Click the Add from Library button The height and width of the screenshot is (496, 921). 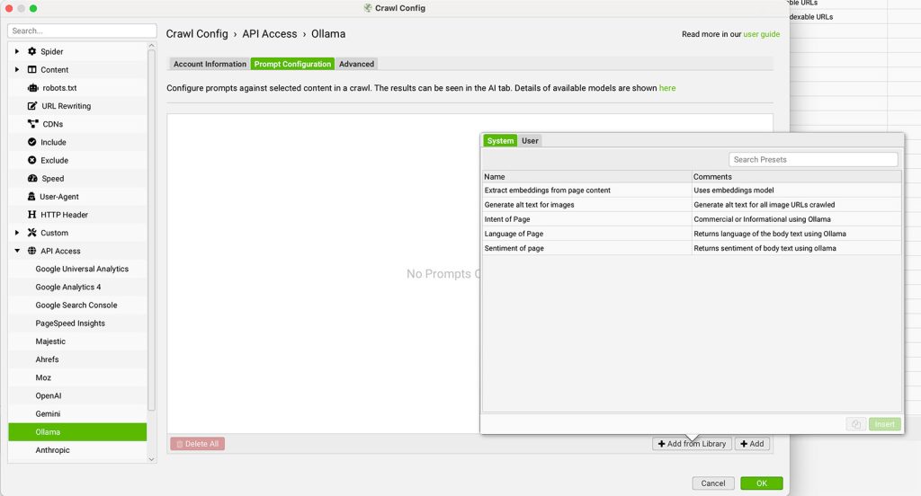[x=692, y=444]
